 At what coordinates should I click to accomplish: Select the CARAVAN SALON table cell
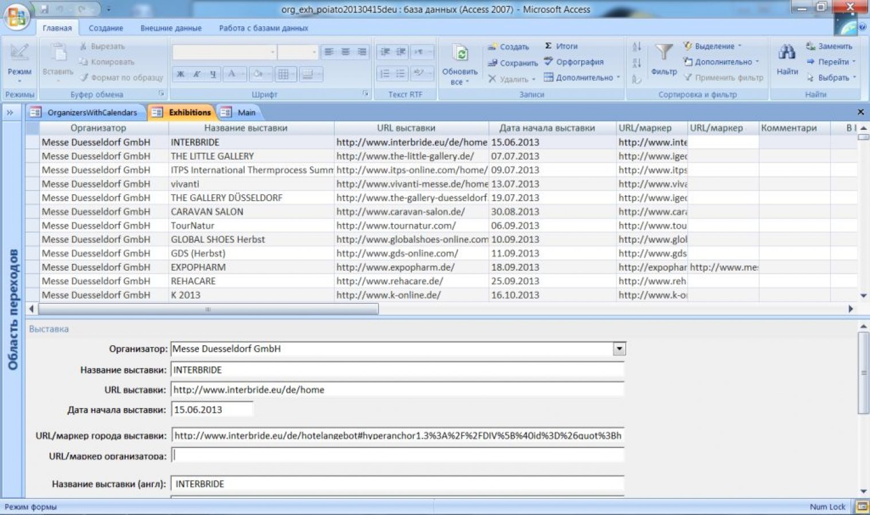pos(251,211)
